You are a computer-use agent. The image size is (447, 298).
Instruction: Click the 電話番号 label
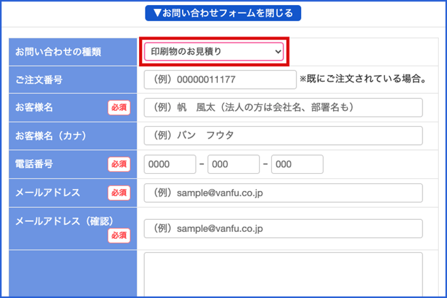click(x=34, y=164)
